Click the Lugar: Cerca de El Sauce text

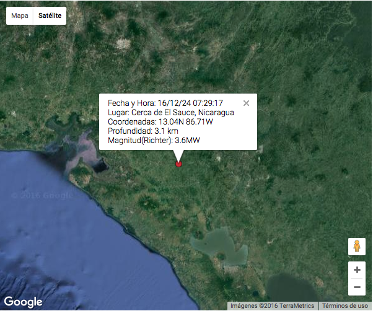[x=170, y=112]
